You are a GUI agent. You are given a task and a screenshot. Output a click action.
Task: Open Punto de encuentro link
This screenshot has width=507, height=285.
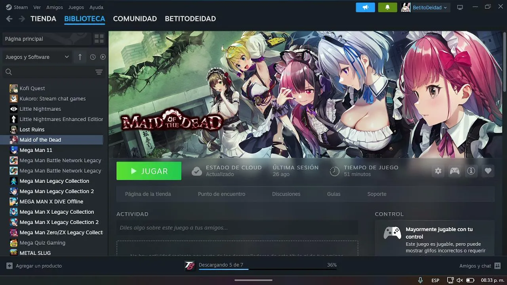221,194
